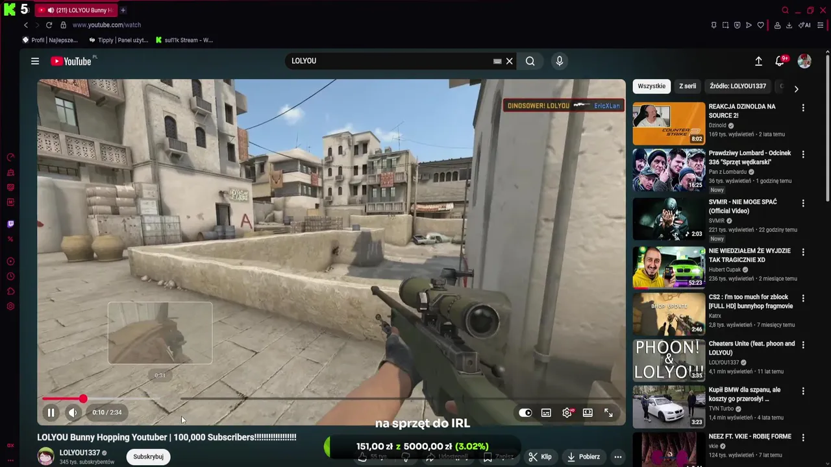Select the Źródło: LOLYOU1337 chip
The height and width of the screenshot is (467, 831).
click(738, 86)
